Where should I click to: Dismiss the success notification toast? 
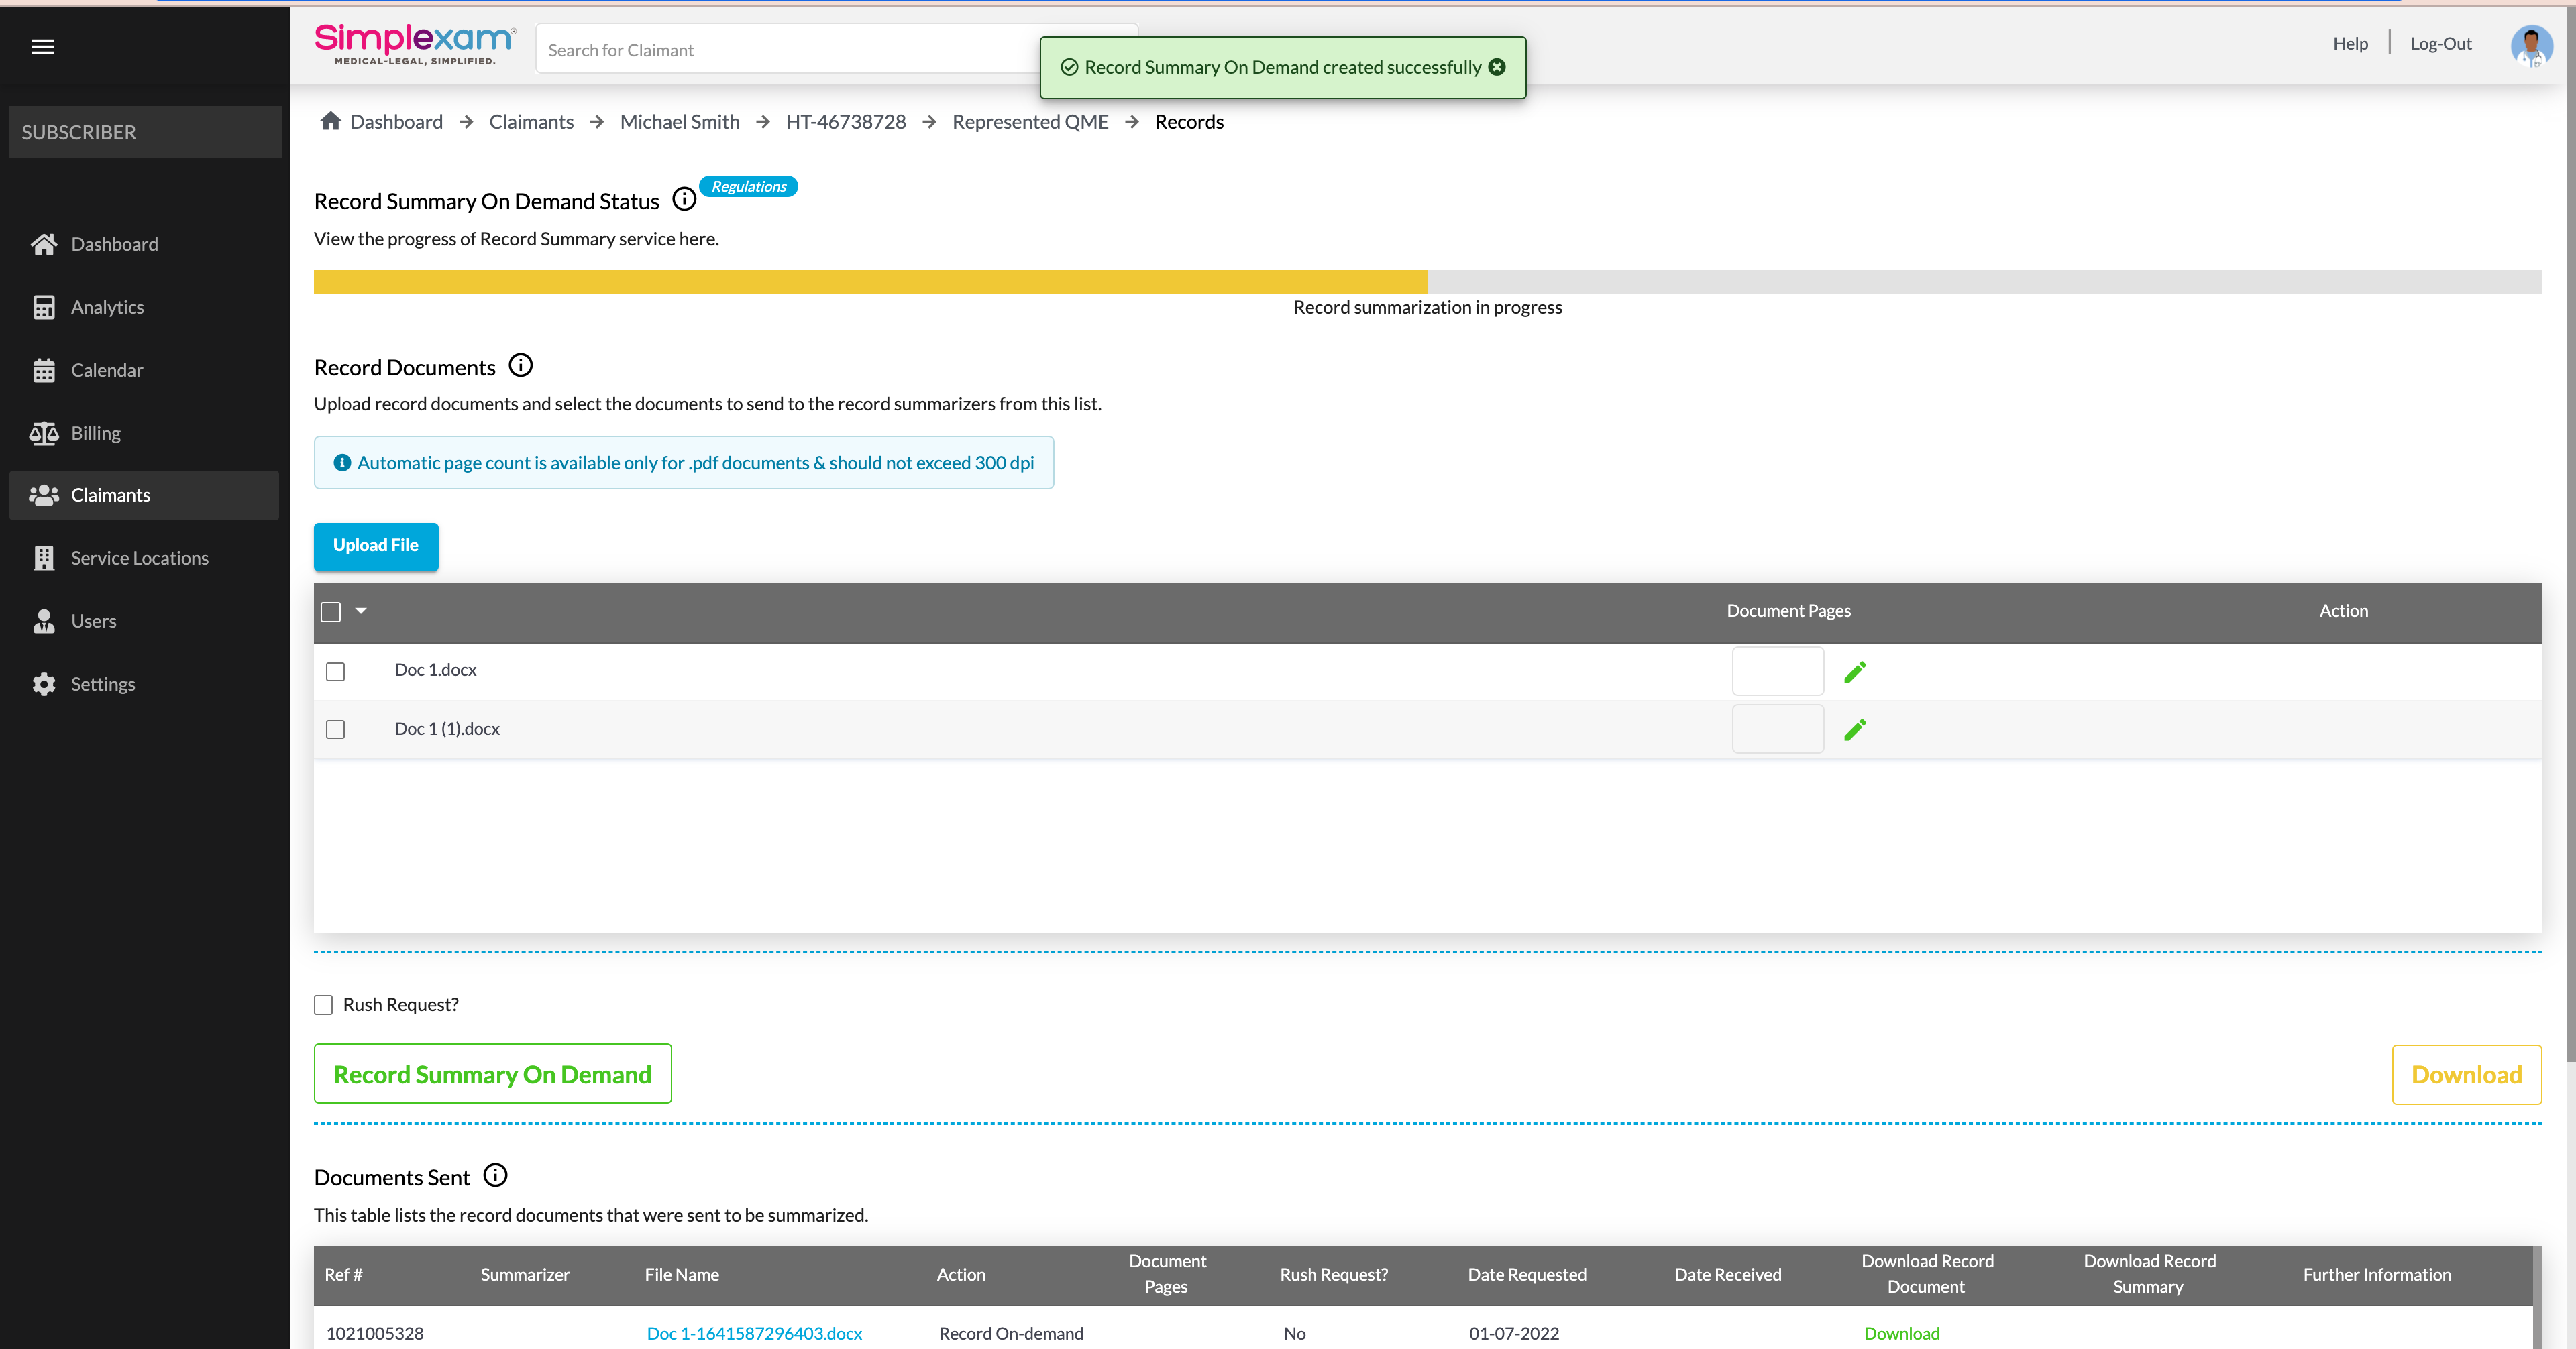point(1497,67)
